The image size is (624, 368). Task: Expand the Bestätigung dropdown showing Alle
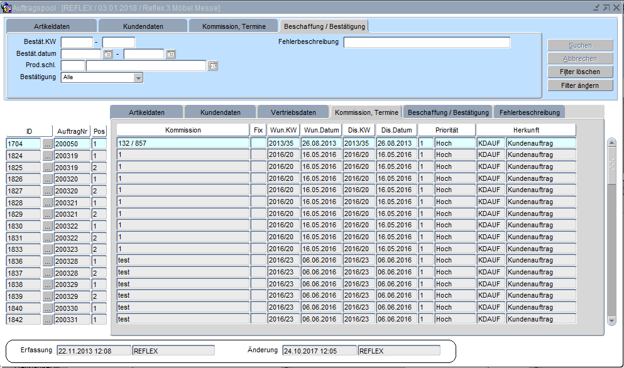pos(138,77)
